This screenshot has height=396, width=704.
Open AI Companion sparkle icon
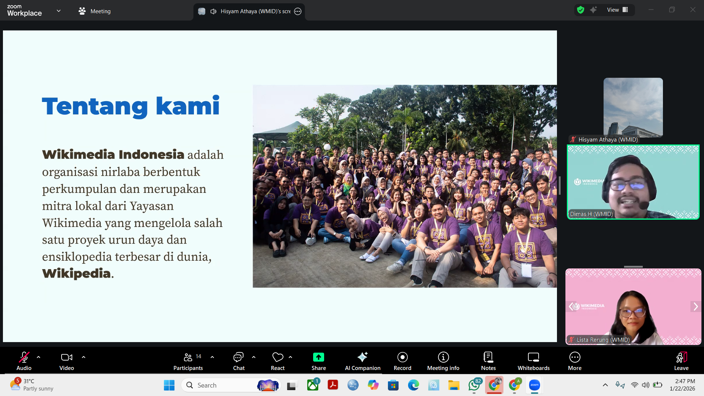[362, 357]
